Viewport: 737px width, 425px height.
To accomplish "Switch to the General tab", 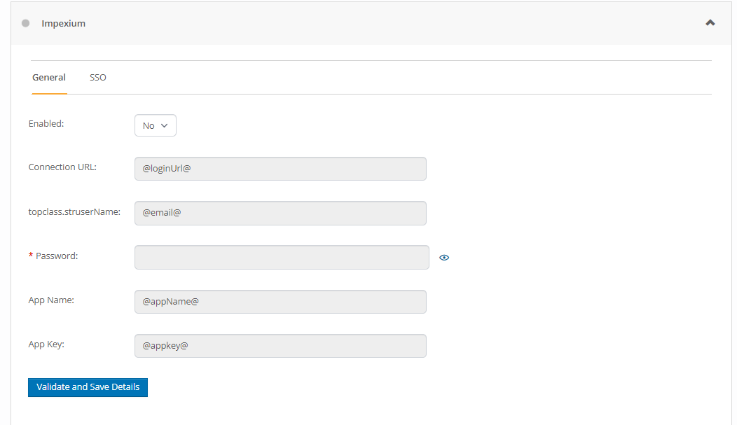I will (49, 78).
